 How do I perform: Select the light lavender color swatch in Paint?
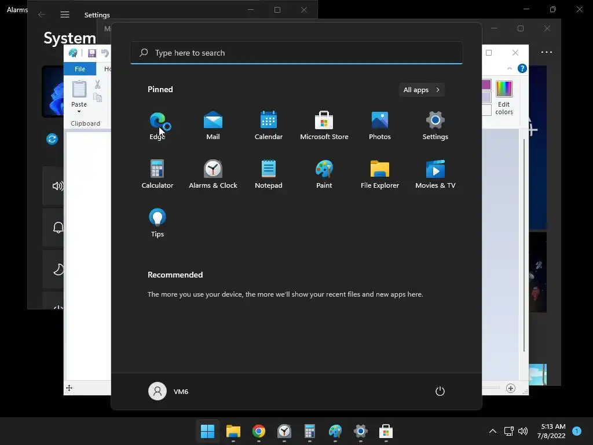[486, 97]
